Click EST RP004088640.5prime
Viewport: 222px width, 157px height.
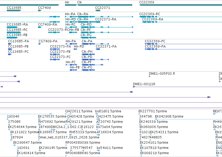click(83, 153)
